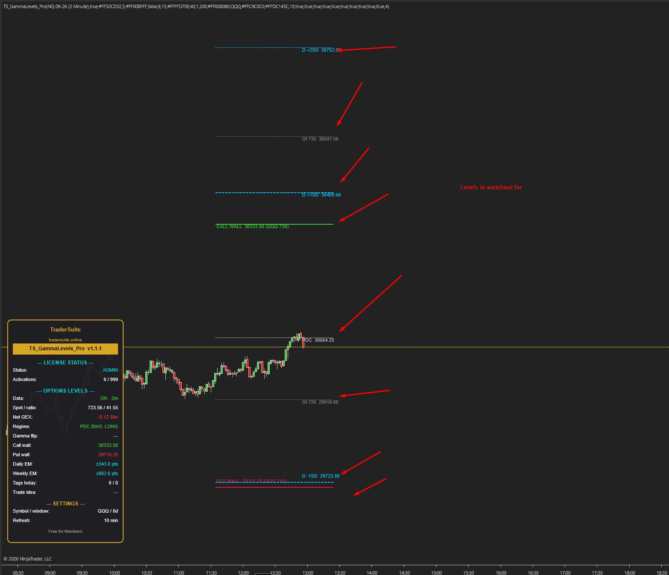Click the 11:30 time axis label
Viewport: 669px width, 575px height.
(211, 572)
